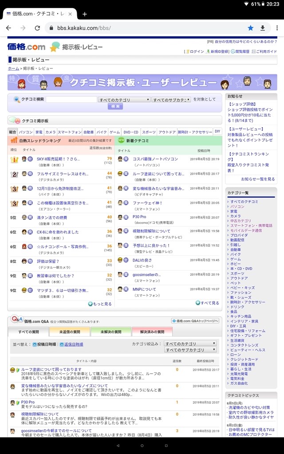
Task: Select the 解決済みの質問 tab
Action: 152,332
